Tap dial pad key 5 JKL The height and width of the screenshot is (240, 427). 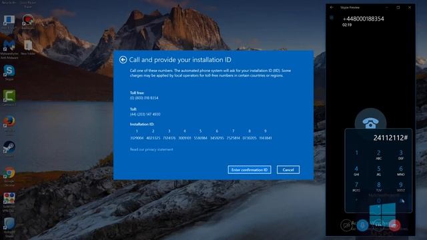tap(378, 171)
